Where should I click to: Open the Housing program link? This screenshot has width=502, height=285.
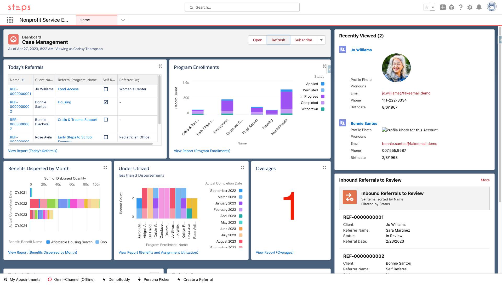pyautogui.click(x=64, y=102)
